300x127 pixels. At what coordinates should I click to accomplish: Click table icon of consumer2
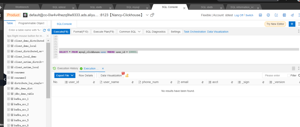12,78
